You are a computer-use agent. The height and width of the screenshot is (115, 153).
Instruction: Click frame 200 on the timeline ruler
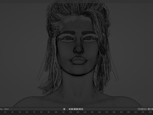coord(128,112)
